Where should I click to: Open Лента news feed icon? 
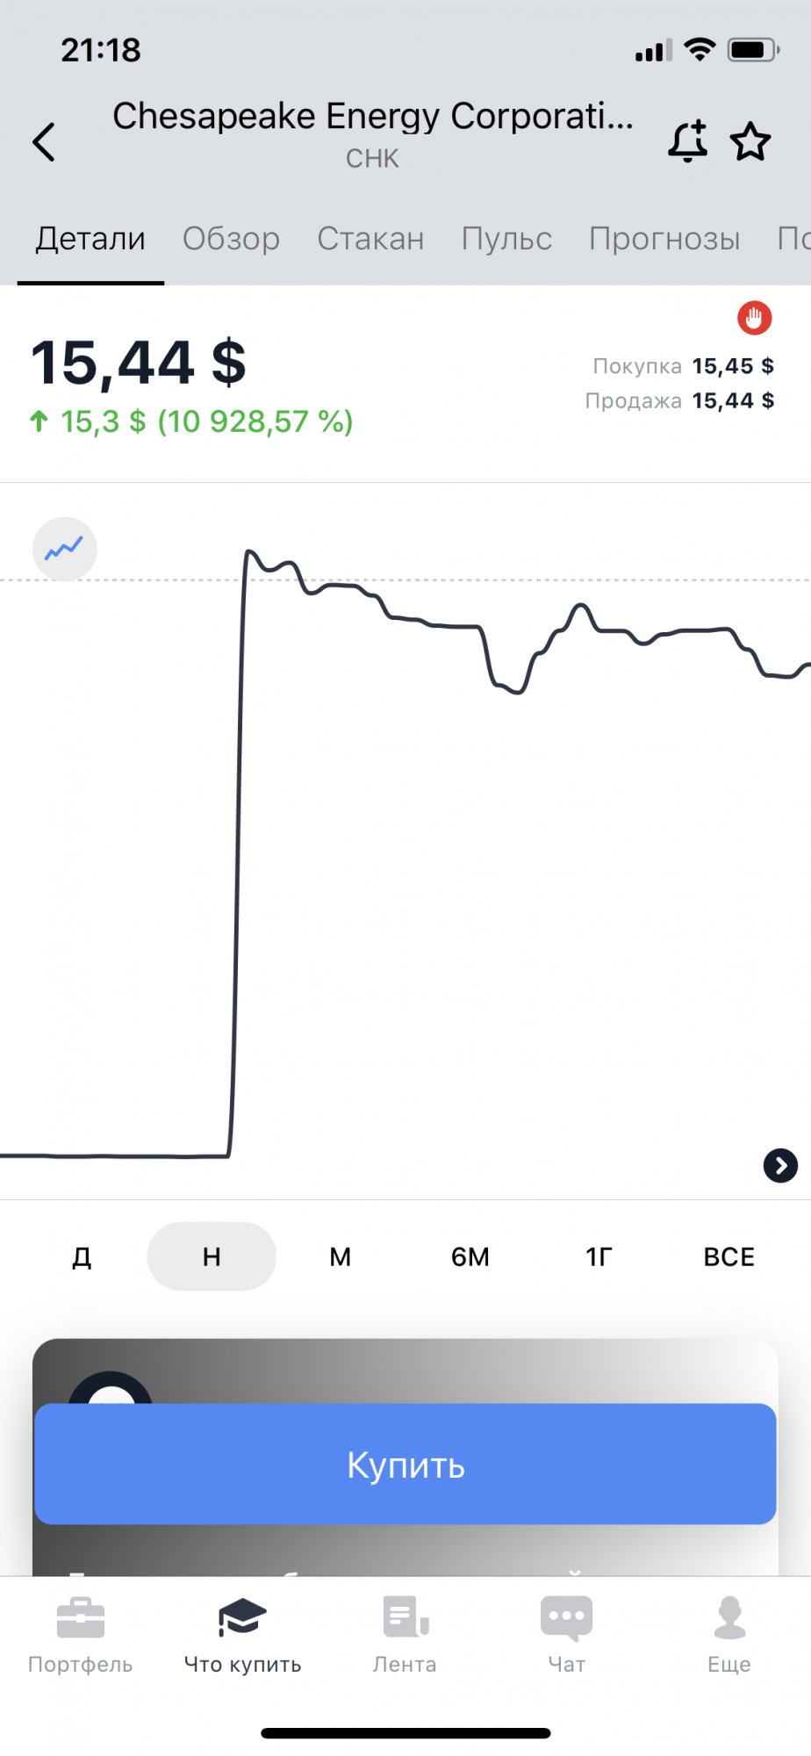[x=405, y=1635]
